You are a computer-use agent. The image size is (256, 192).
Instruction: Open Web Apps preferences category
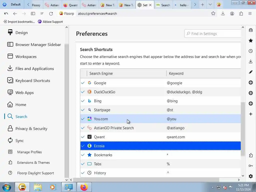click(20, 92)
